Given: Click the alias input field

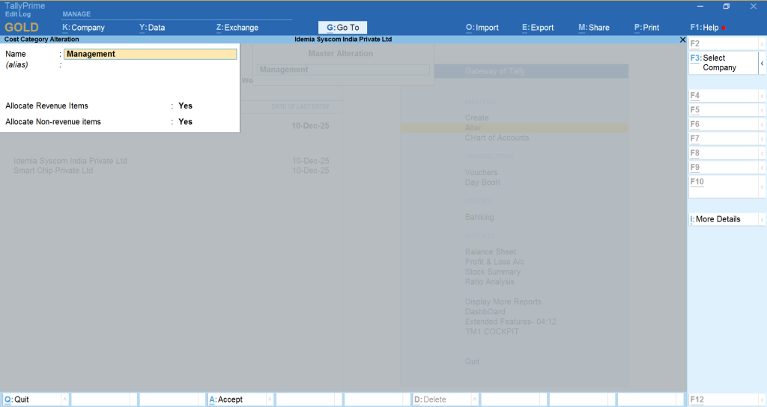Looking at the screenshot, I should coord(150,65).
